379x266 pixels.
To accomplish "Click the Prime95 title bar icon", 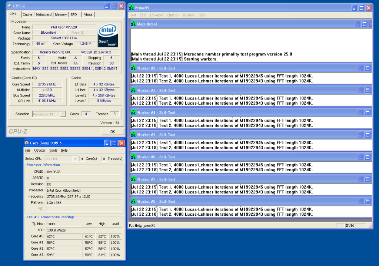I will point(132,8).
